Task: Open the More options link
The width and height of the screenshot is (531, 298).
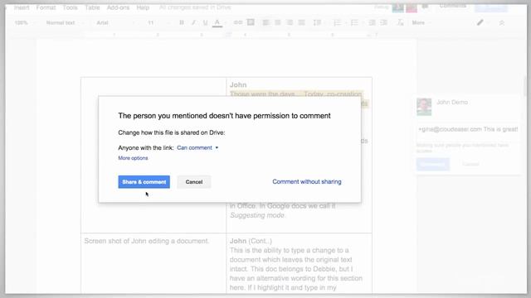Action: [x=133, y=158]
